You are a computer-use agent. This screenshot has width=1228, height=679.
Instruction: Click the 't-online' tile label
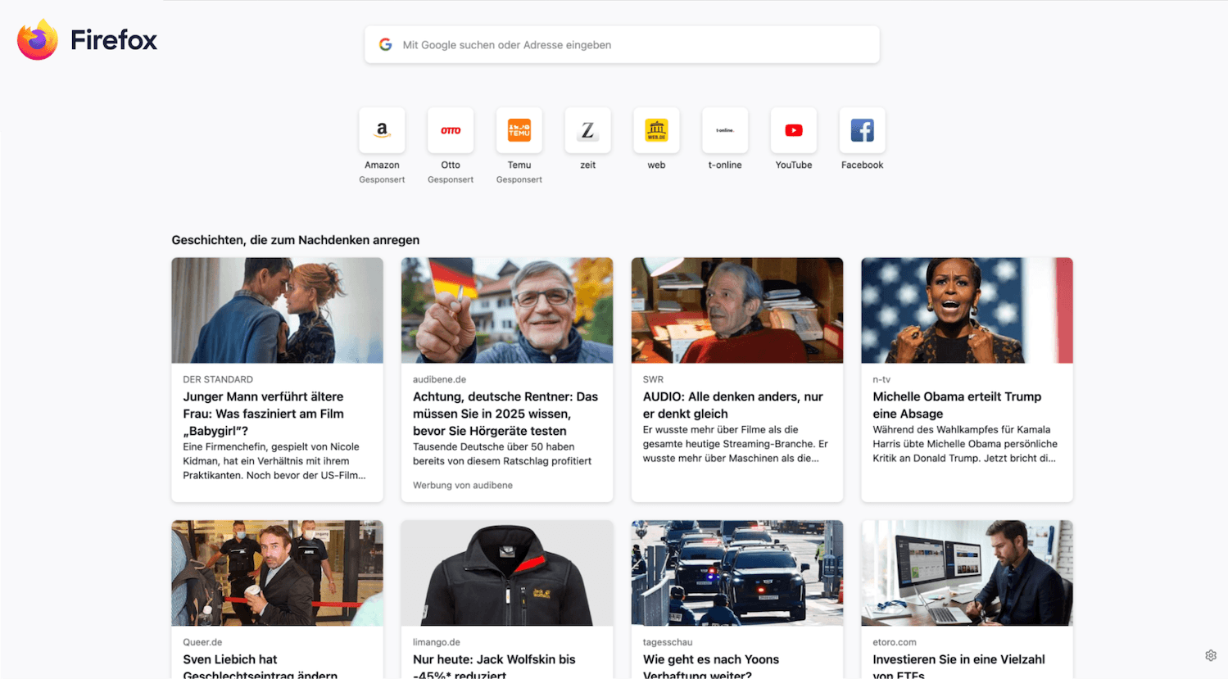pos(725,165)
